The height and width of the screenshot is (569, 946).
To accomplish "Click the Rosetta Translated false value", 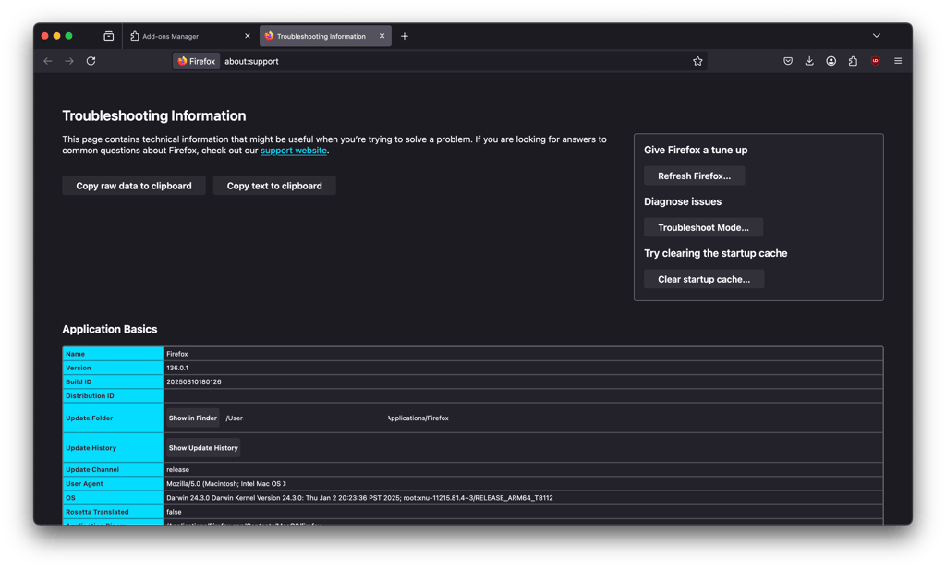I will [x=174, y=512].
